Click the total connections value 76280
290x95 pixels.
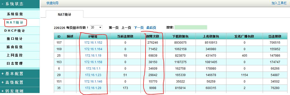[275, 88]
